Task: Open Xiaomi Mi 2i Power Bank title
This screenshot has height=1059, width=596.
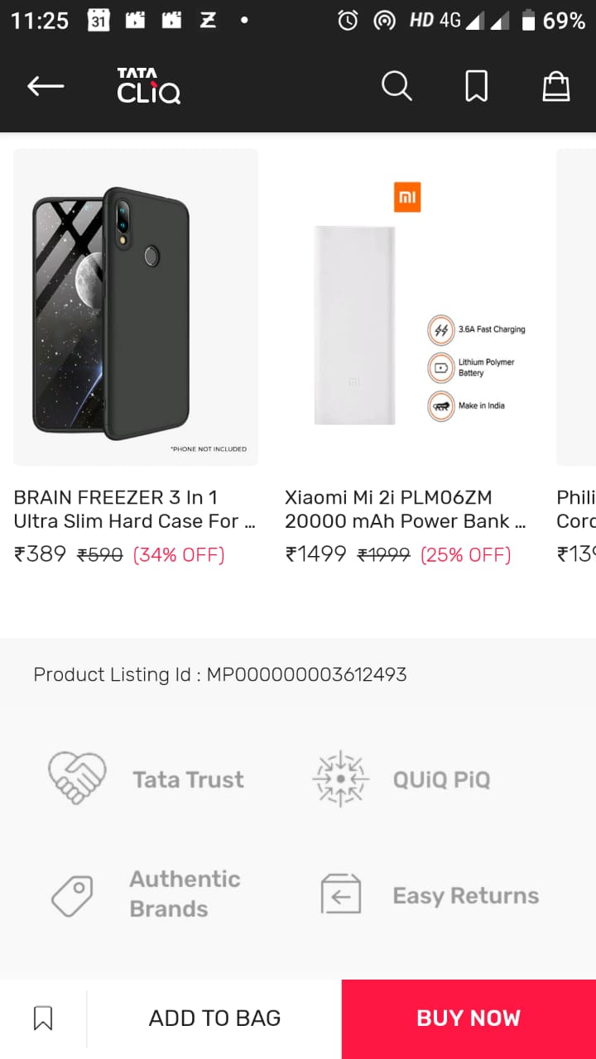Action: [406, 509]
